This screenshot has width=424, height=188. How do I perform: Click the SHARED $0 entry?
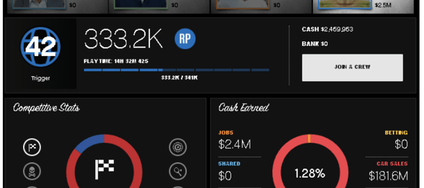229,172
